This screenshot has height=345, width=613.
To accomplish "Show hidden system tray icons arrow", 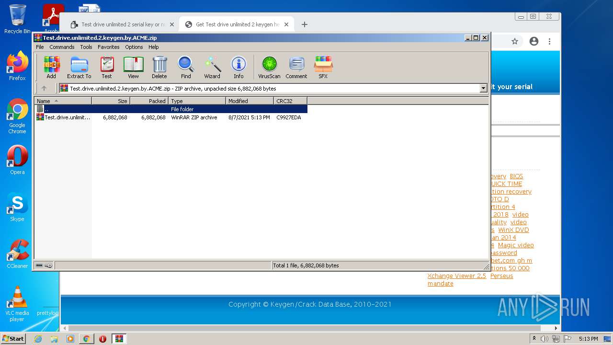I will coord(534,339).
